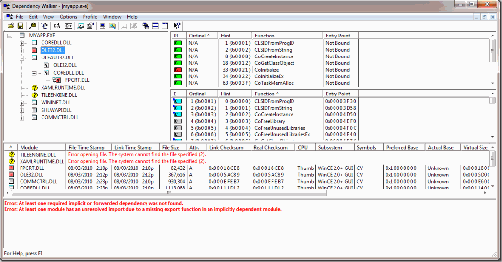The width and height of the screenshot is (502, 262).
Task: Expand the selected OLE32.DLL node
Action: coord(22,51)
